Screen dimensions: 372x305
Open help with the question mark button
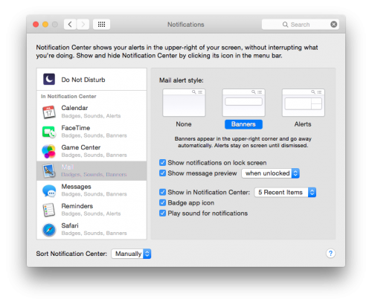330,254
